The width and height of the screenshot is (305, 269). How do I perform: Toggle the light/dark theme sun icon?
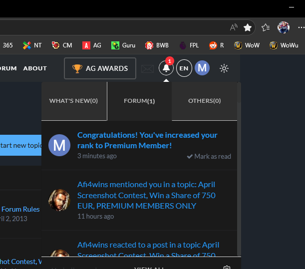pyautogui.click(x=224, y=68)
